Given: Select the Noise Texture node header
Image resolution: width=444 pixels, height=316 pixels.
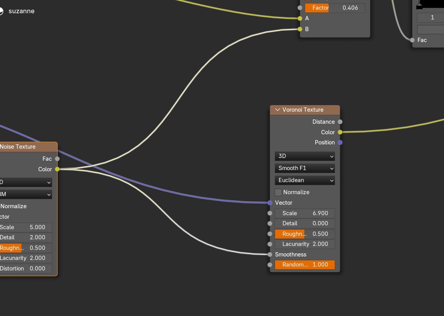Looking at the screenshot, I should pos(28,147).
